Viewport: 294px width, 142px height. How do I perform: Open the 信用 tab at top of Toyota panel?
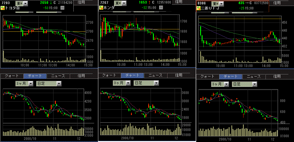click(x=80, y=2)
